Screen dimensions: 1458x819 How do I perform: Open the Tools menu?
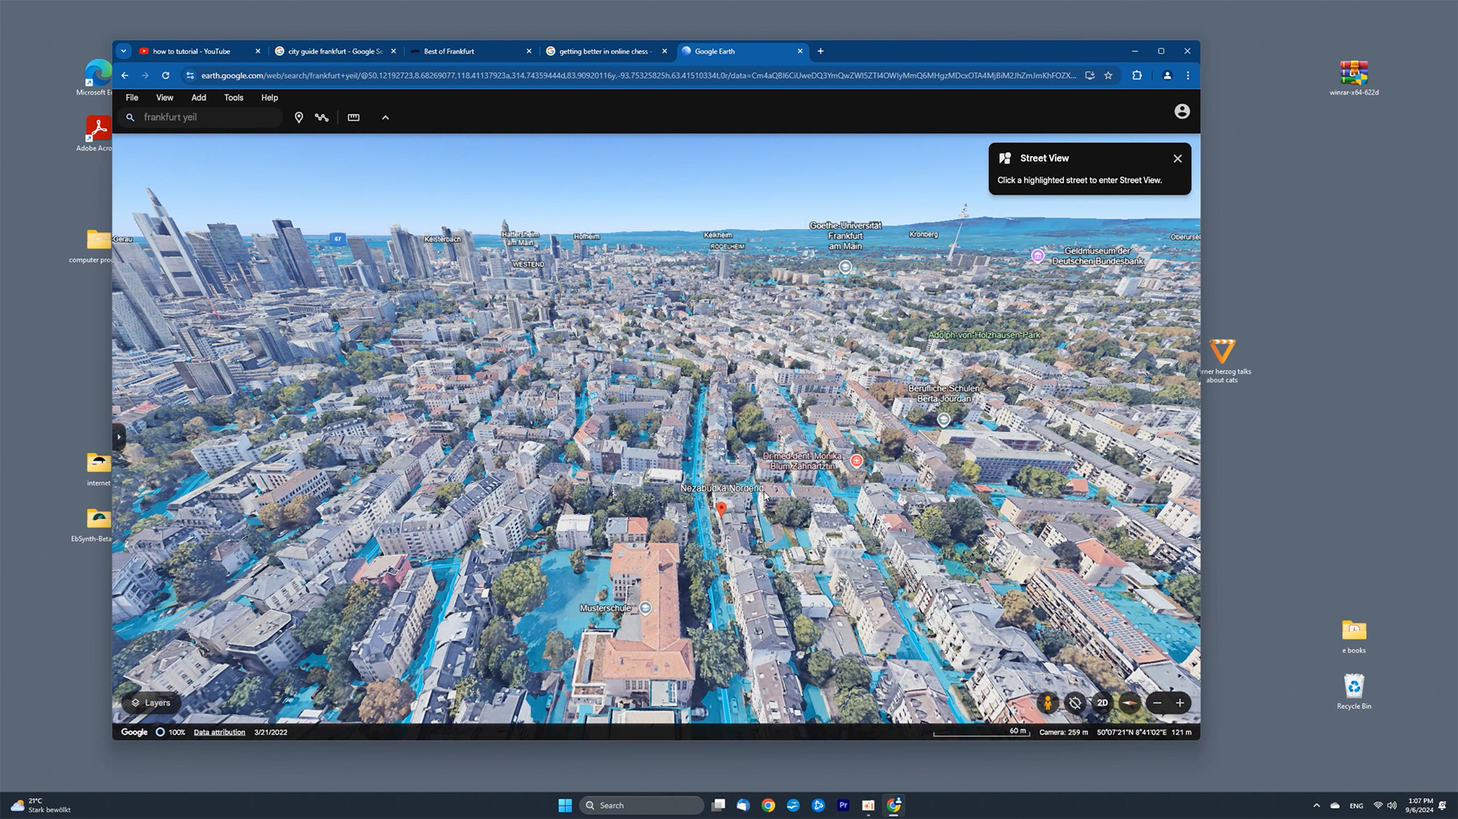[x=233, y=98]
